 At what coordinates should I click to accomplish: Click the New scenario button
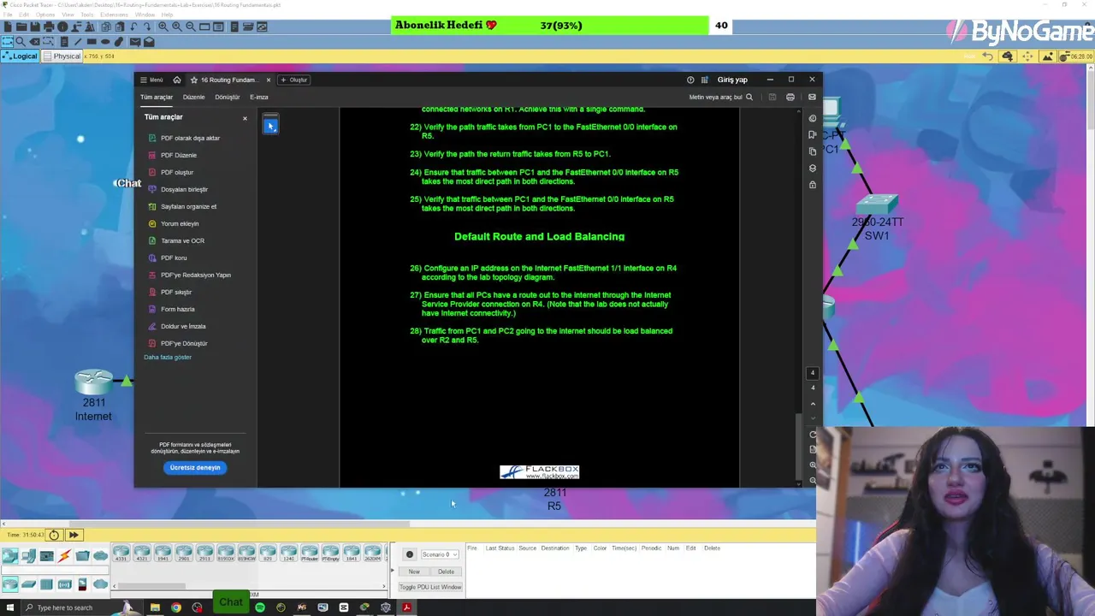[x=414, y=572]
